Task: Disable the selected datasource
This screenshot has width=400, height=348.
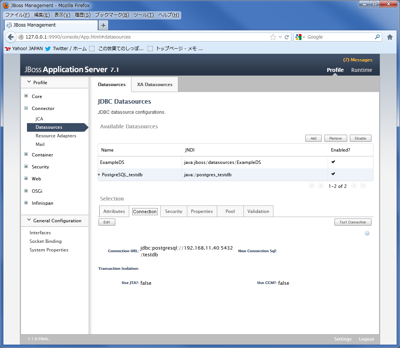Action: pyautogui.click(x=360, y=138)
